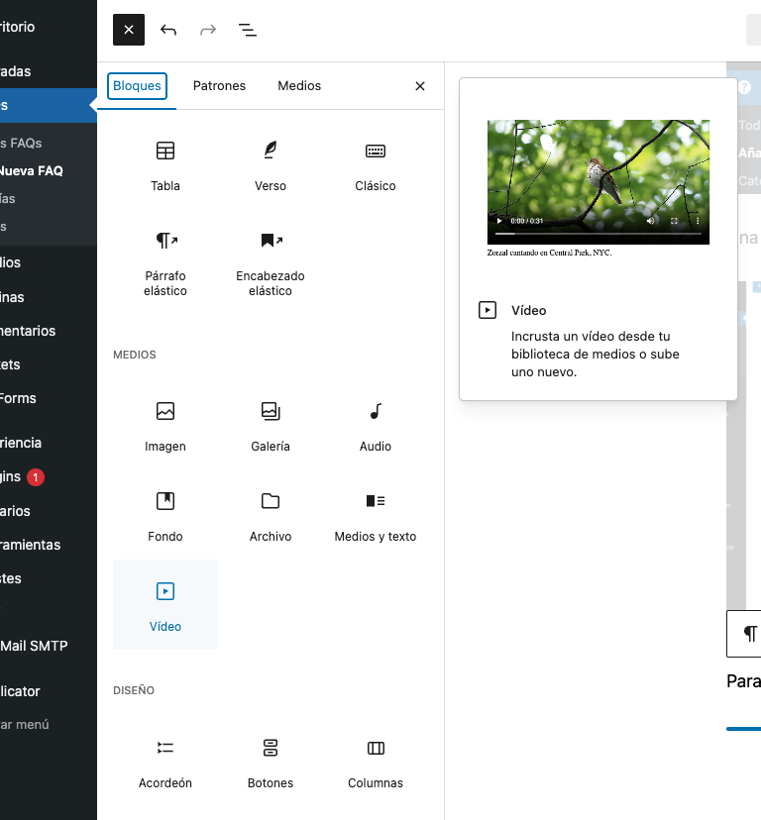
Task: Insert the Audio block
Action: pos(376,425)
